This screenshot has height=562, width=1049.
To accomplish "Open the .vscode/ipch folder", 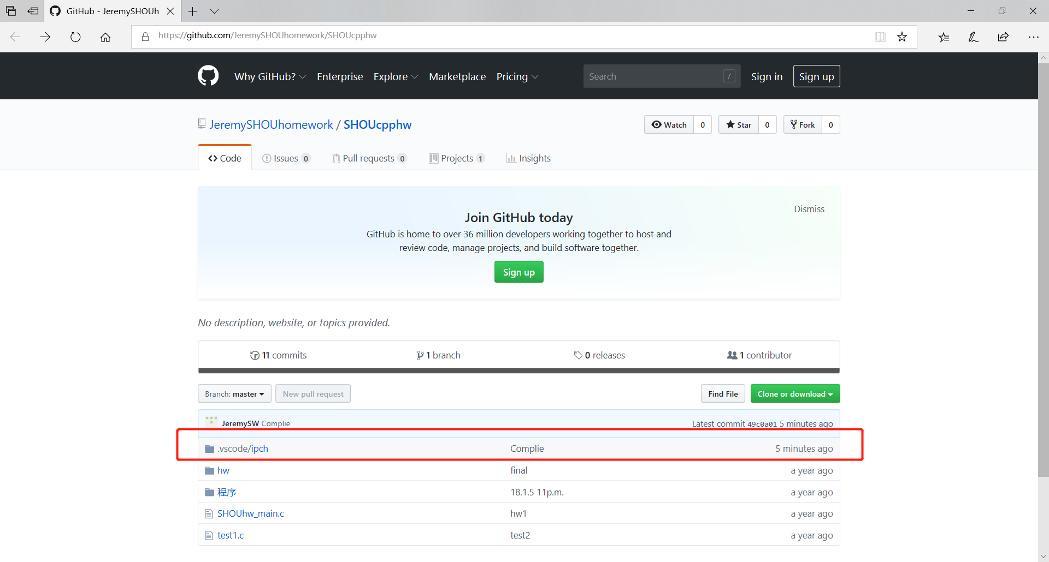I will click(x=243, y=449).
